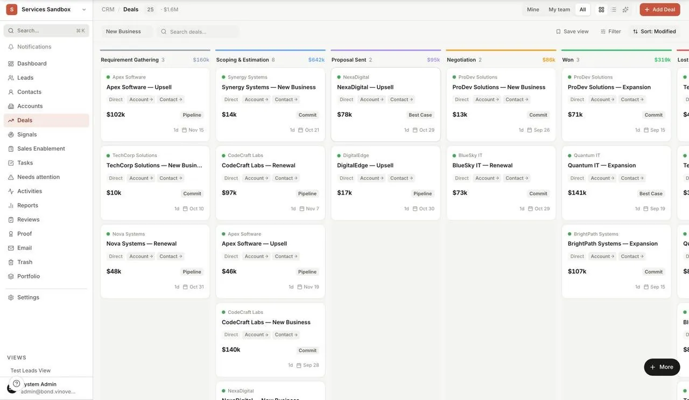
Task: Click the Contacts person icon
Action: [11, 92]
